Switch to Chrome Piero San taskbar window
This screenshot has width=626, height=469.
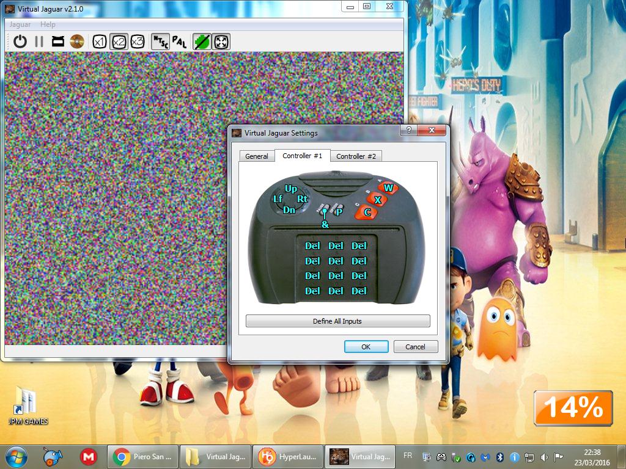point(143,457)
